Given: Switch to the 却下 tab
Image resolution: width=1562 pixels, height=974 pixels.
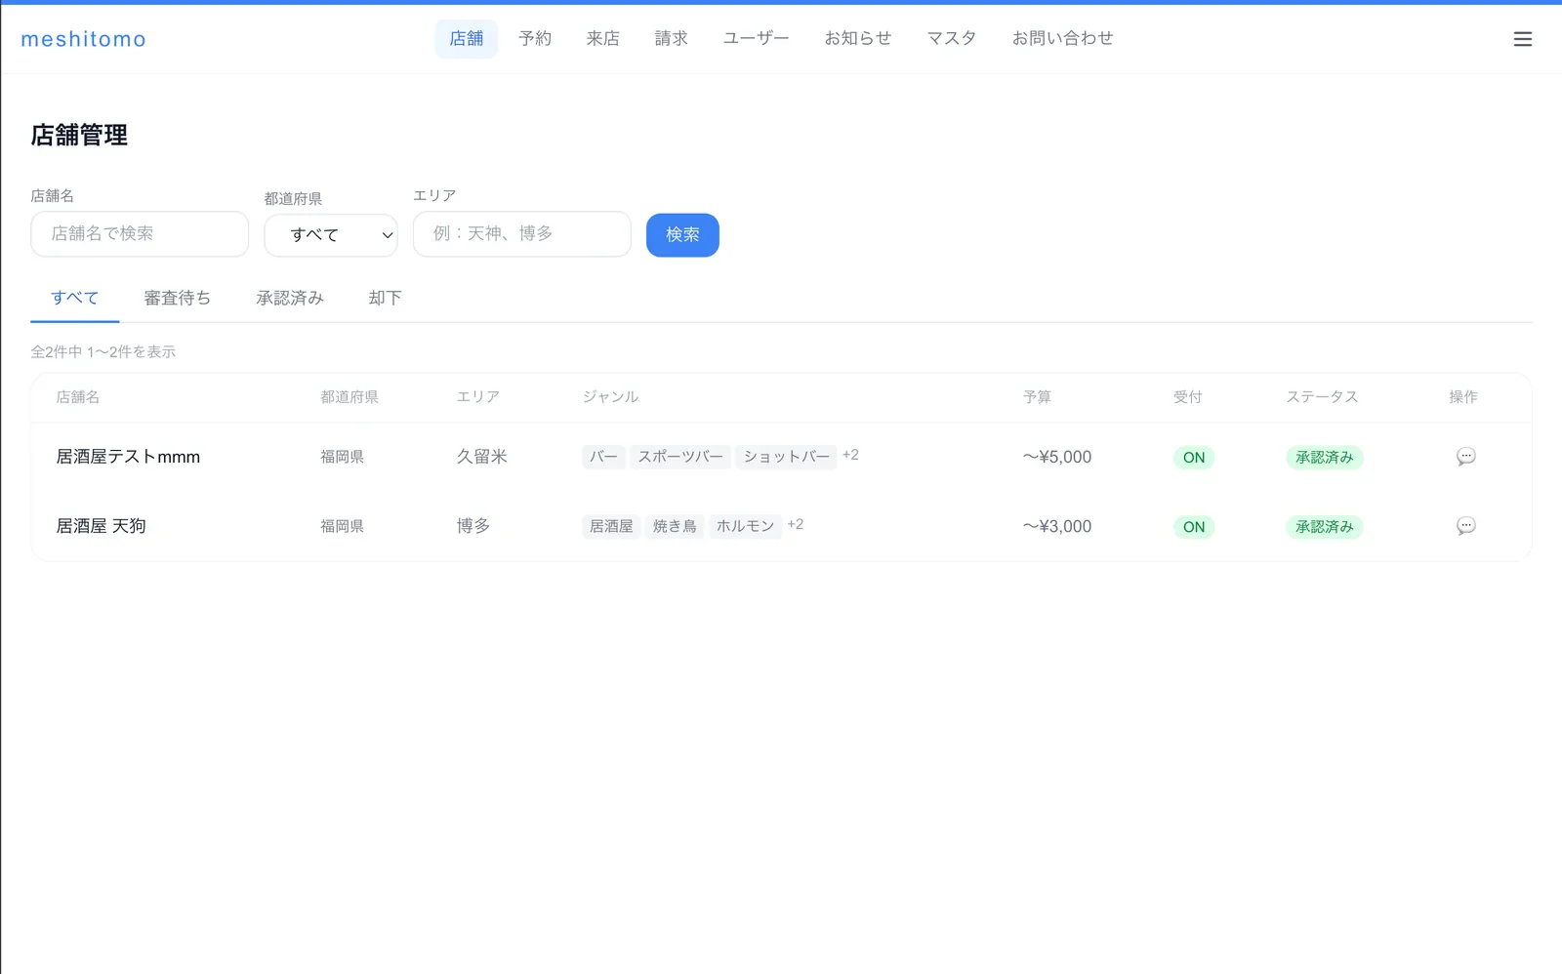Looking at the screenshot, I should click(385, 299).
